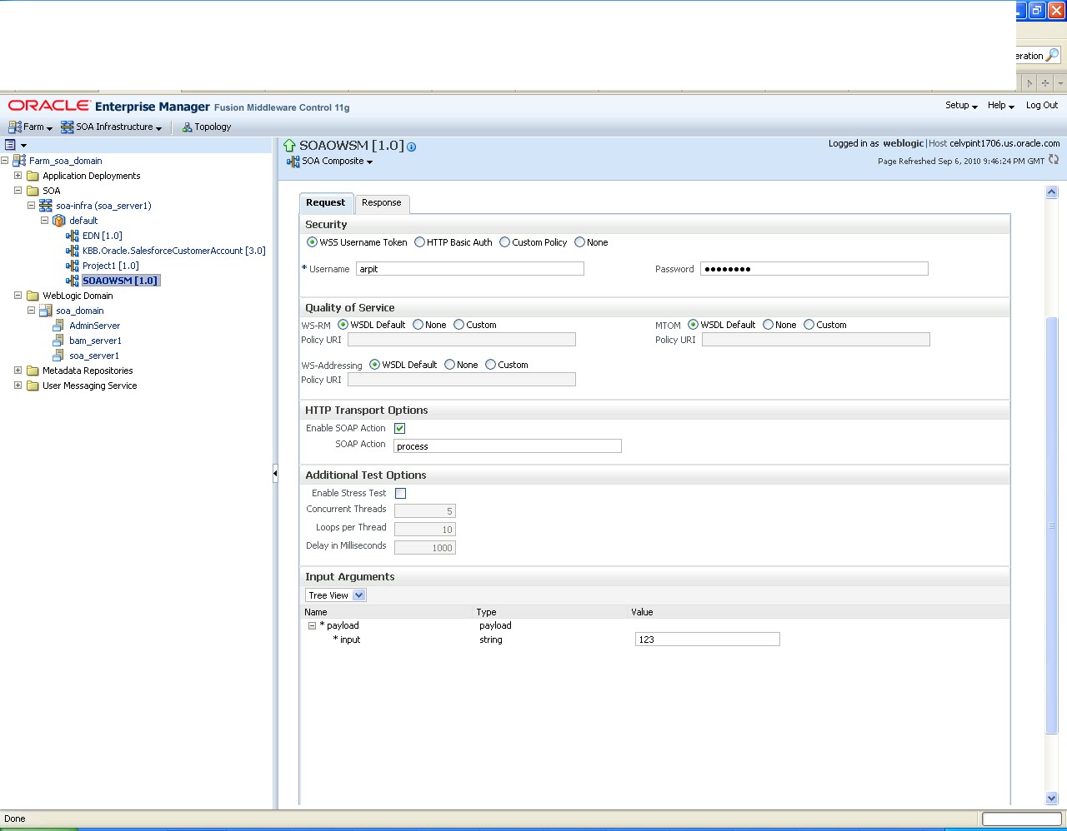Click the Password input field

tap(814, 269)
